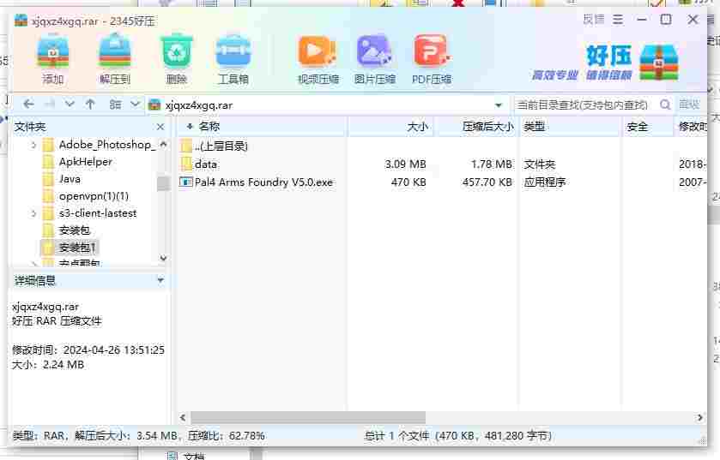This screenshot has height=460, width=720.
Task: Click the horizontal scrollbar thumb
Action: tap(308, 417)
